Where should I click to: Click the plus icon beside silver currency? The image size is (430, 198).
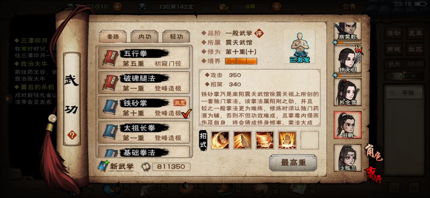[x=277, y=6]
